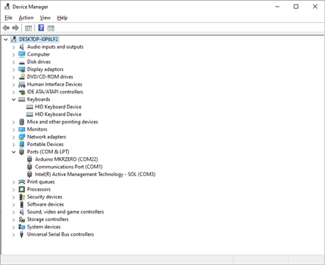Collapse the Ports (COM & LPT) chevron
This screenshot has height=265, width=325.
point(14,152)
